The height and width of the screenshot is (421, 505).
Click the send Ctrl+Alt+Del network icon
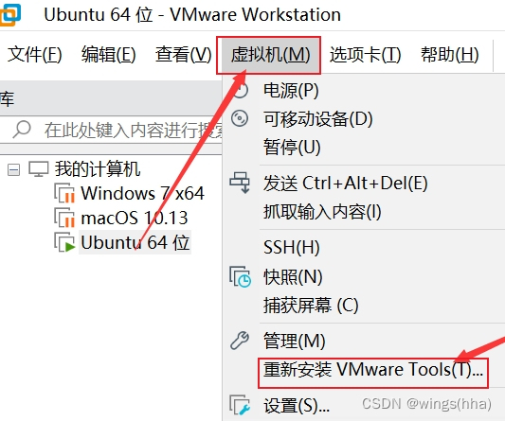pyautogui.click(x=240, y=183)
